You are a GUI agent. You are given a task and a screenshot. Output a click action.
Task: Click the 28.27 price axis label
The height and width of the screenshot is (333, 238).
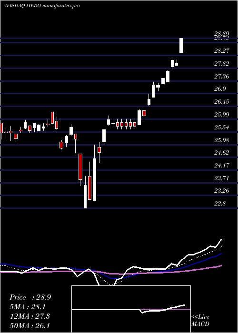[221, 50]
